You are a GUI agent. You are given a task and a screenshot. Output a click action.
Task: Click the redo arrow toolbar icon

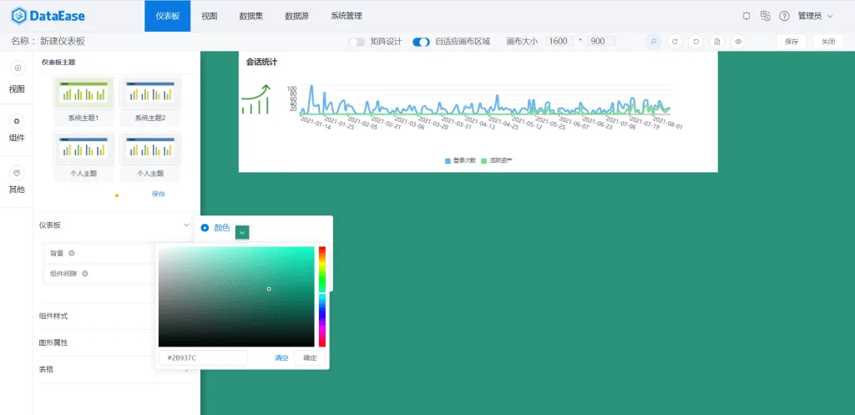tap(675, 42)
